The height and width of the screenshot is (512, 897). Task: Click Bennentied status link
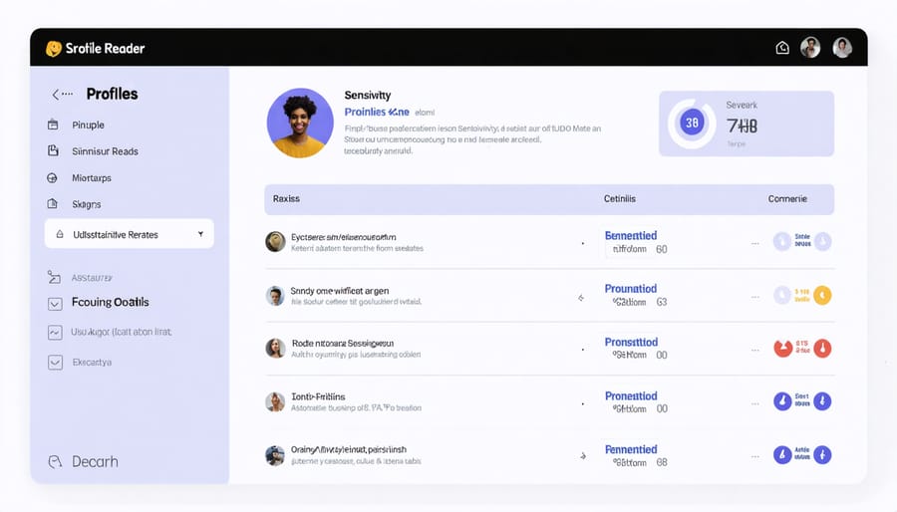tap(631, 235)
